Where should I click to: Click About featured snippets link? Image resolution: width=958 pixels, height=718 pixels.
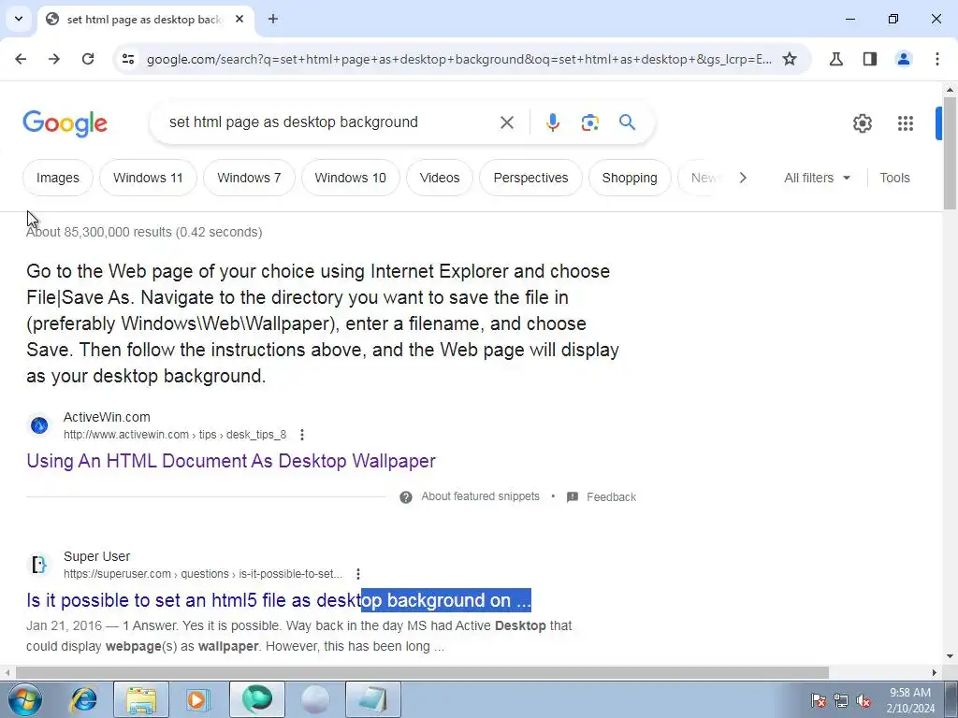(x=480, y=496)
